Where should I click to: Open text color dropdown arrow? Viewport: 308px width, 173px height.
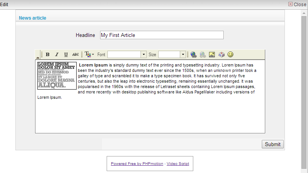point(93,55)
